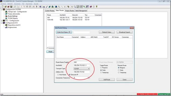
Task: Click the green Tiempo real status indicator
Action: [x=164, y=94]
